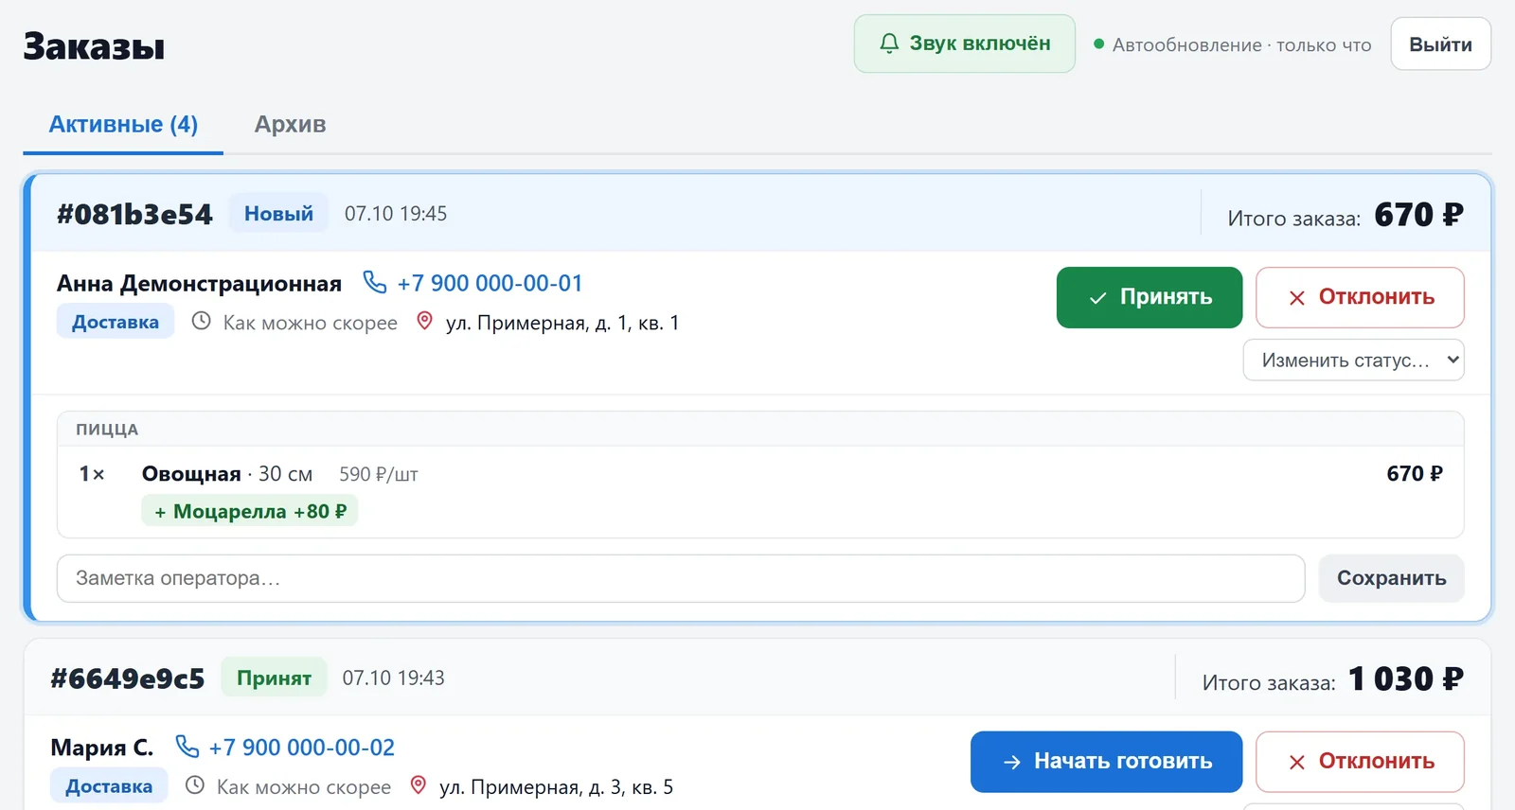
Task: Click the Новый status badge
Action: [x=278, y=213]
